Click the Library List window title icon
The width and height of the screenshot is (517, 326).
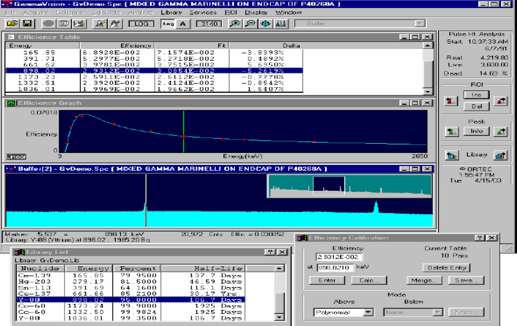(x=19, y=252)
